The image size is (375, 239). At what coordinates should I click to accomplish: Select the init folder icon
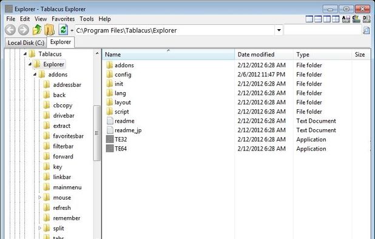pyautogui.click(x=110, y=84)
